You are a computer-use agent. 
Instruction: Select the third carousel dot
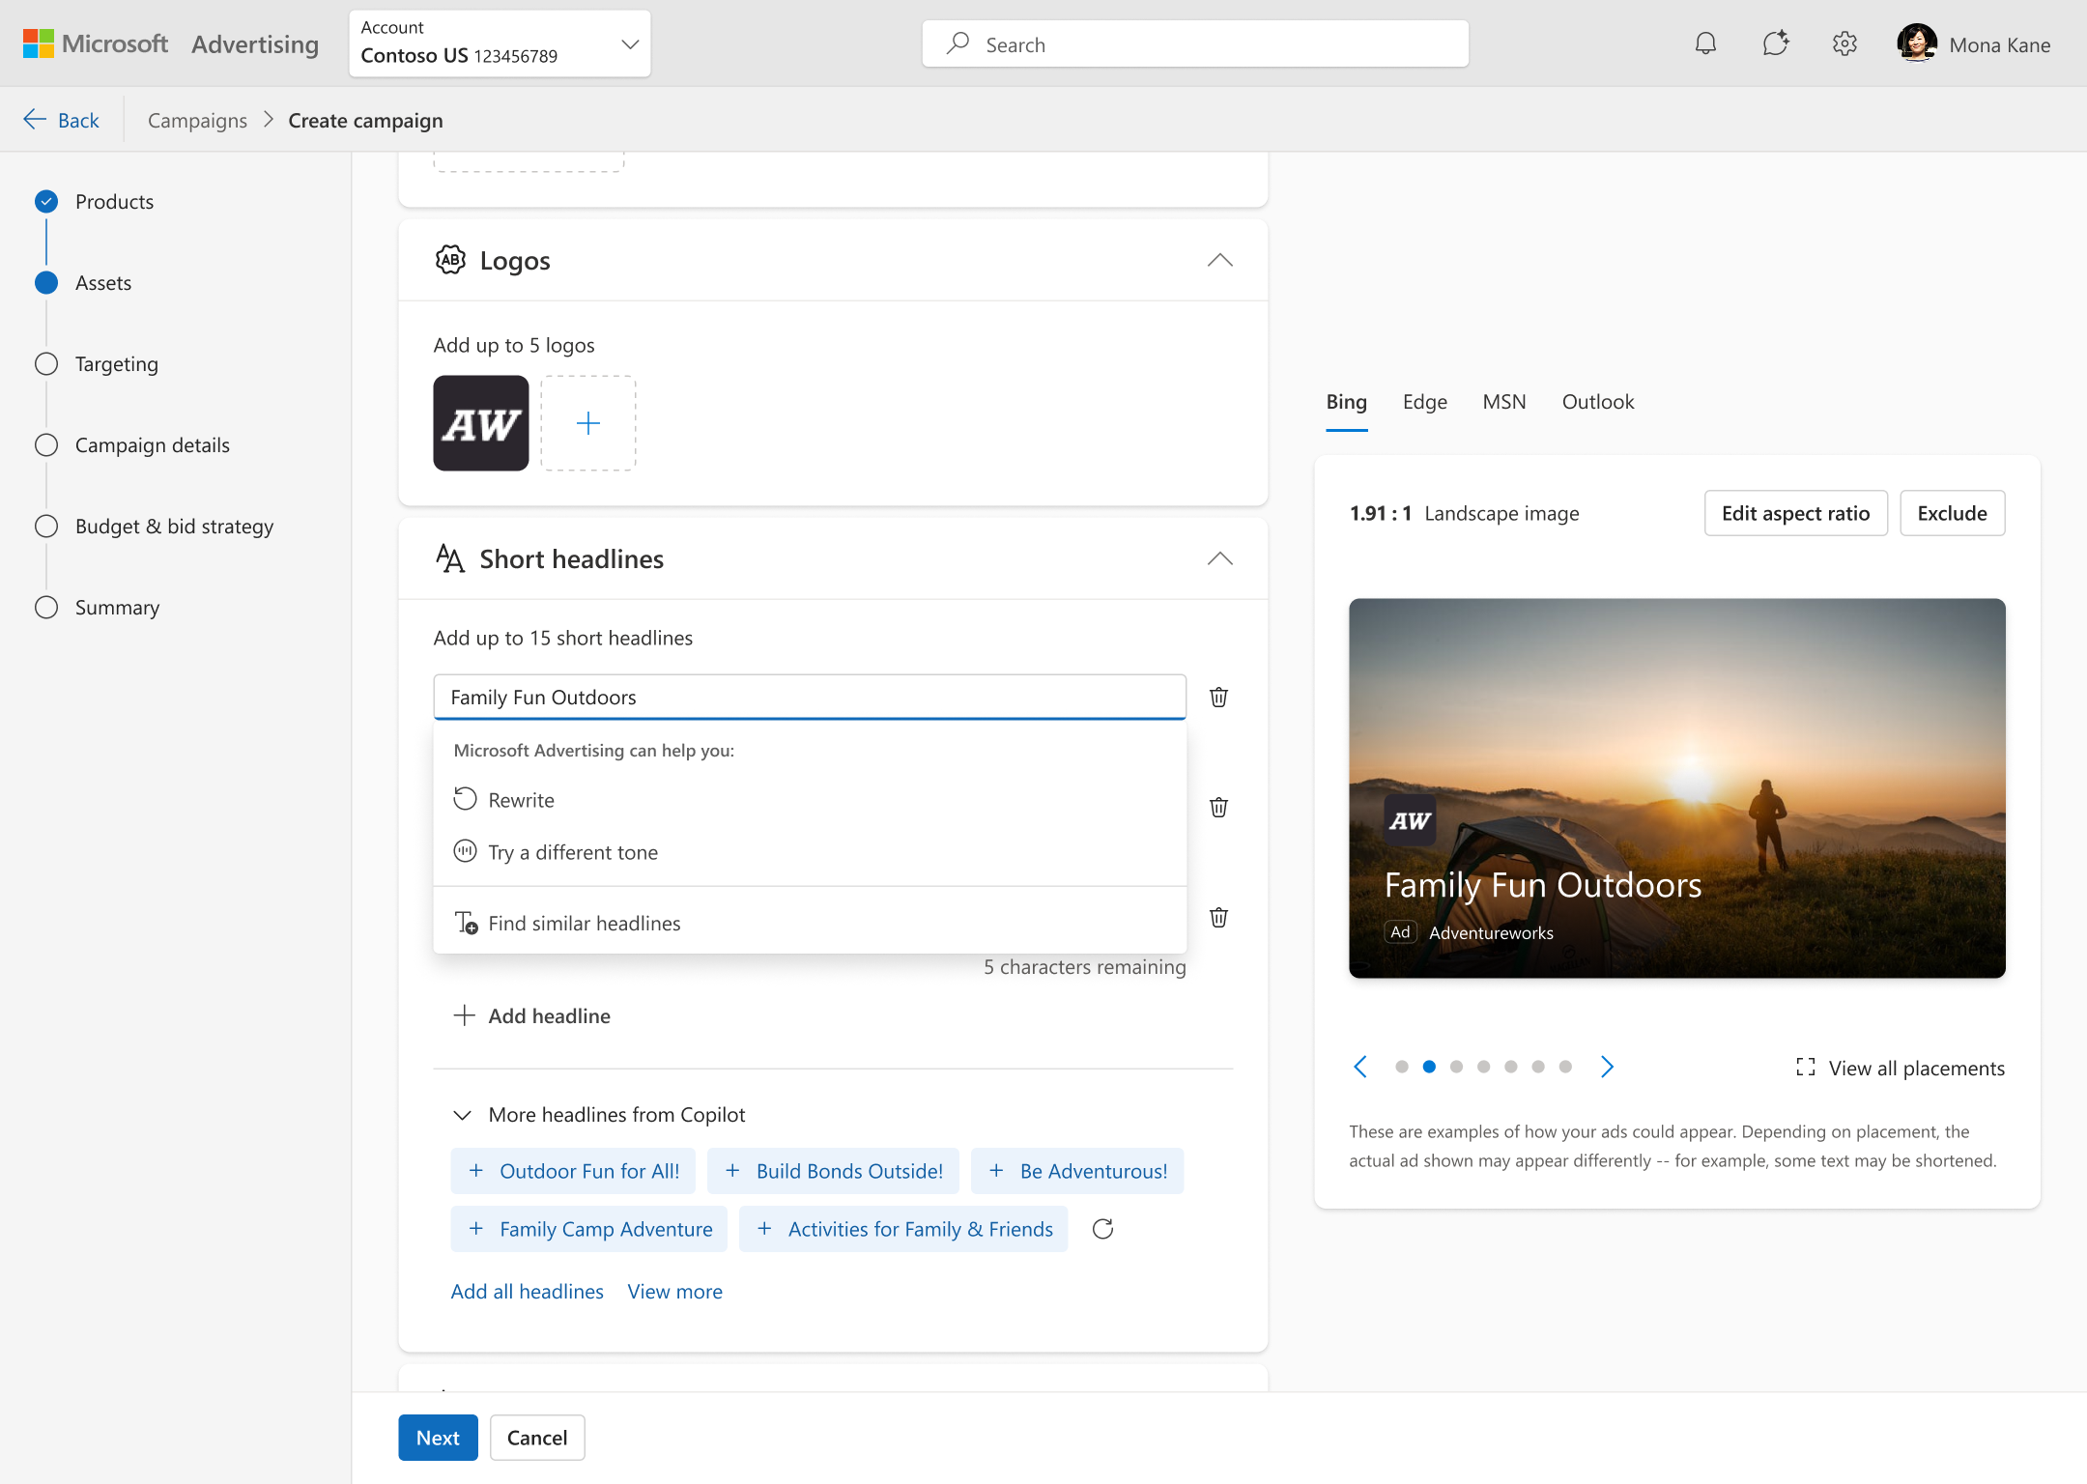tap(1456, 1067)
